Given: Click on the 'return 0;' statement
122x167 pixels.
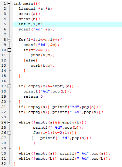Looking at the screenshot, I should 34,97.
